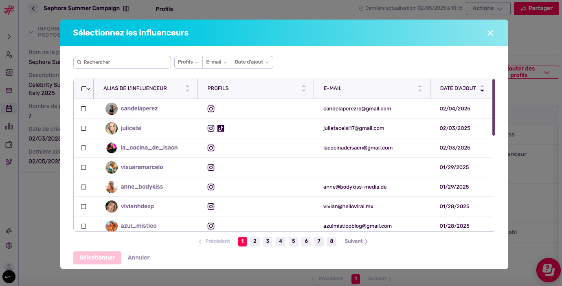Open the analytics bar chart icon

coord(9,126)
